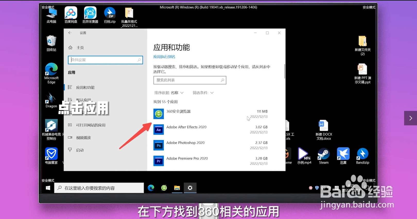
Task: Launch Microsoft Edge desktop shortcut
Action: coord(51,73)
